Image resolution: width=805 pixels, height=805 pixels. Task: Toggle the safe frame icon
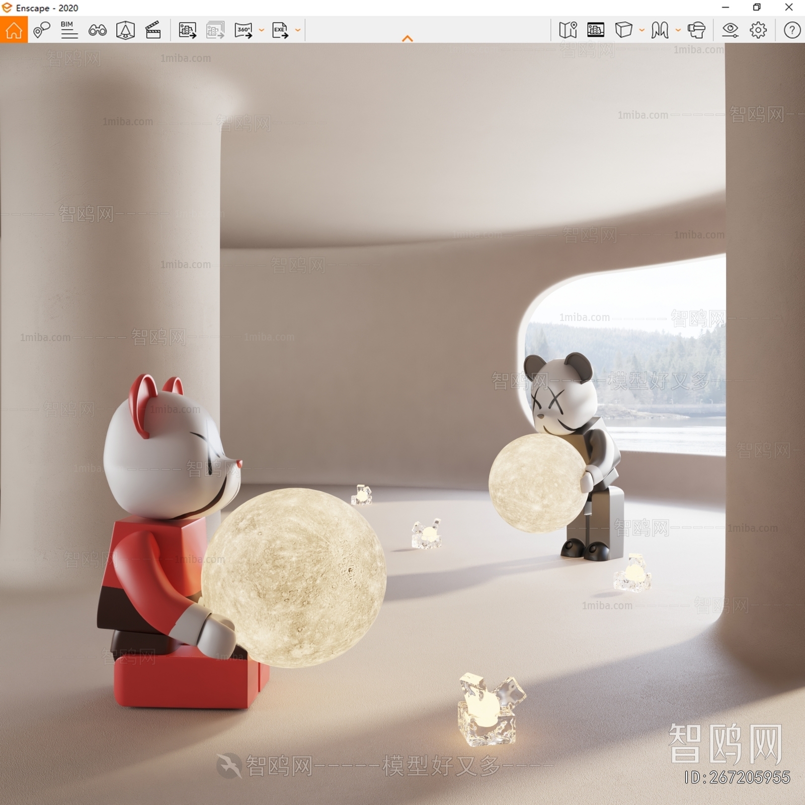[596, 30]
